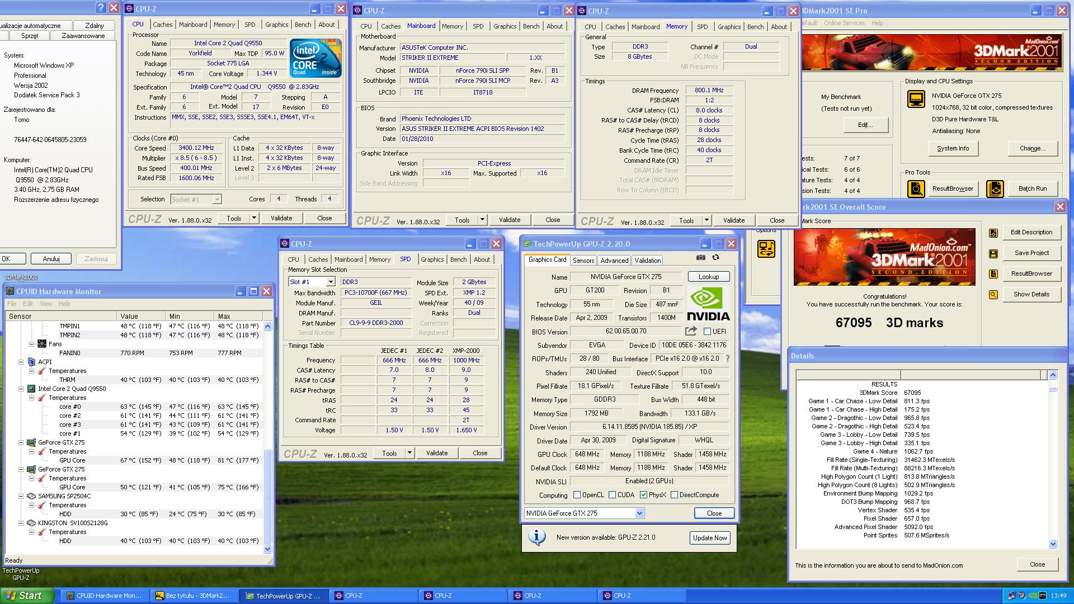The image size is (1074, 604).
Task: Click the GPU-Z refresh icon
Action: click(x=715, y=258)
